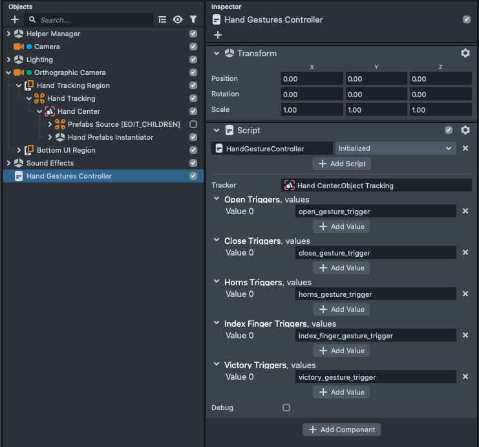Viewport: 479px width, 447px height.
Task: Remove the HandGestureController script with X icon
Action: click(x=465, y=148)
